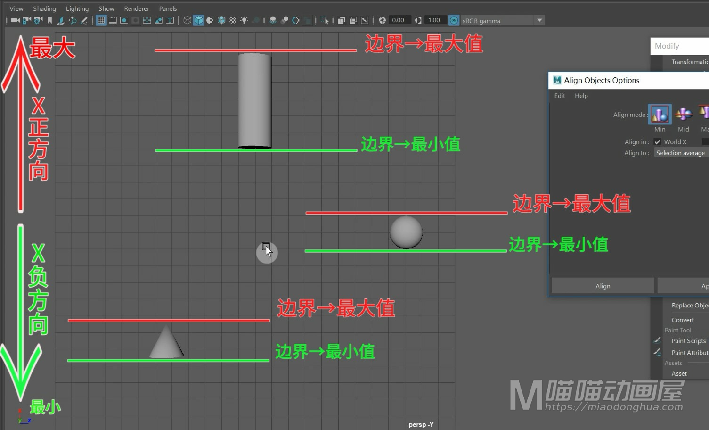The width and height of the screenshot is (709, 430).
Task: Toggle Multisample Anti-aliasing icon
Action: pos(296,20)
